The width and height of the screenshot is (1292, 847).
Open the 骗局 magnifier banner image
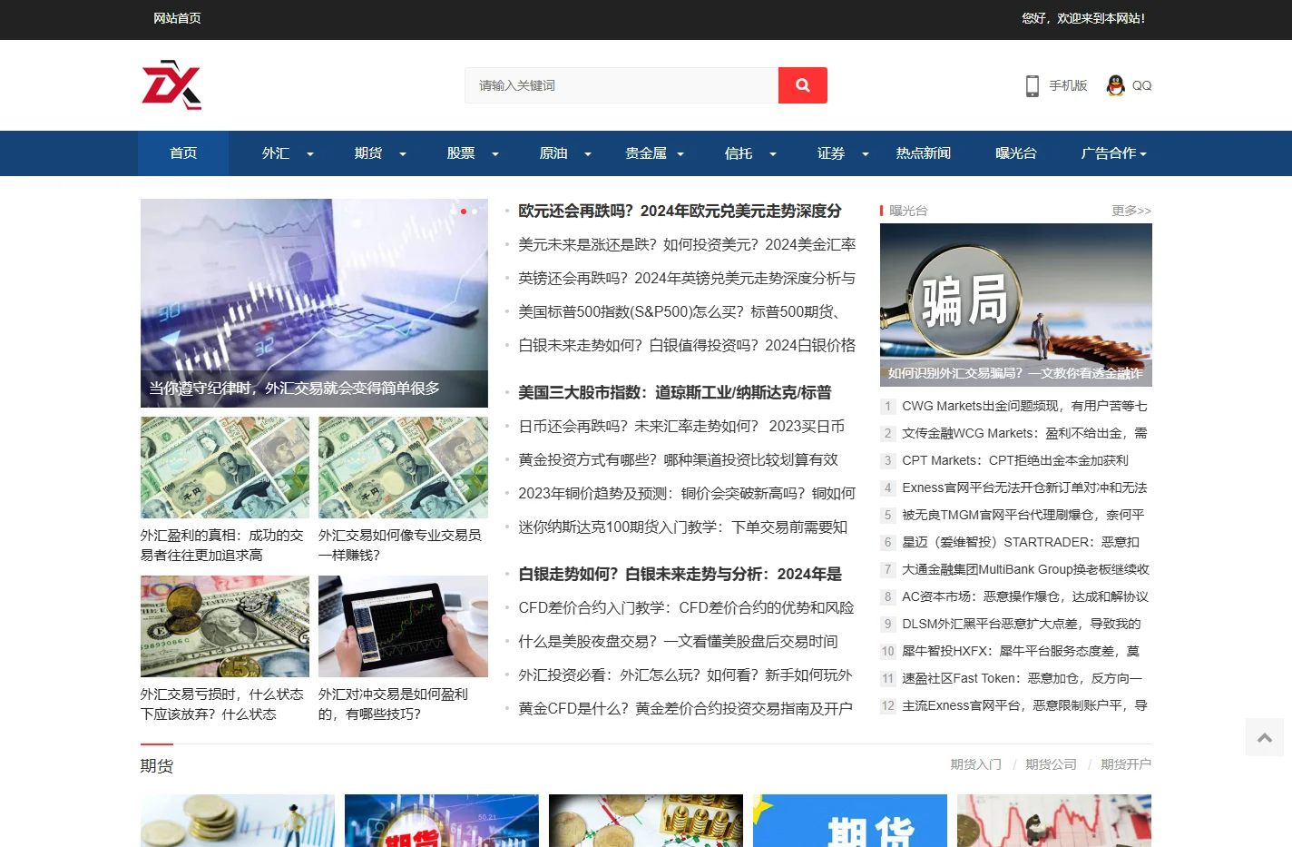[x=1016, y=305]
